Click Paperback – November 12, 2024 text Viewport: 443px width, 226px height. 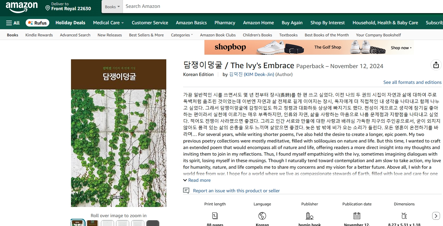340,66
